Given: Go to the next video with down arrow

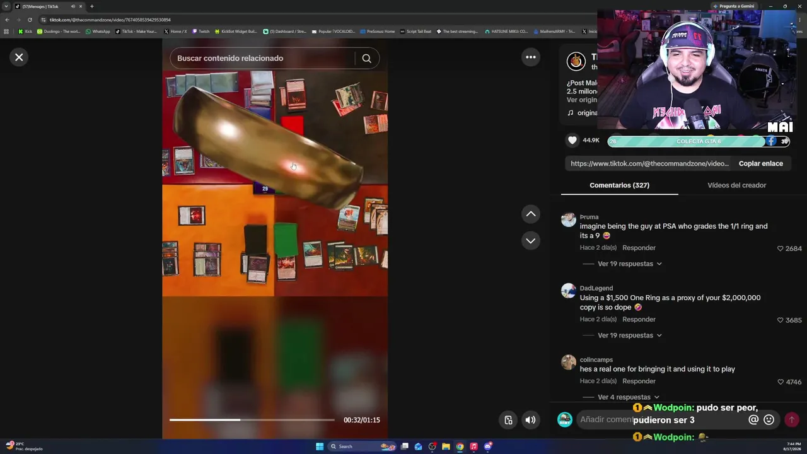Looking at the screenshot, I should tap(531, 241).
